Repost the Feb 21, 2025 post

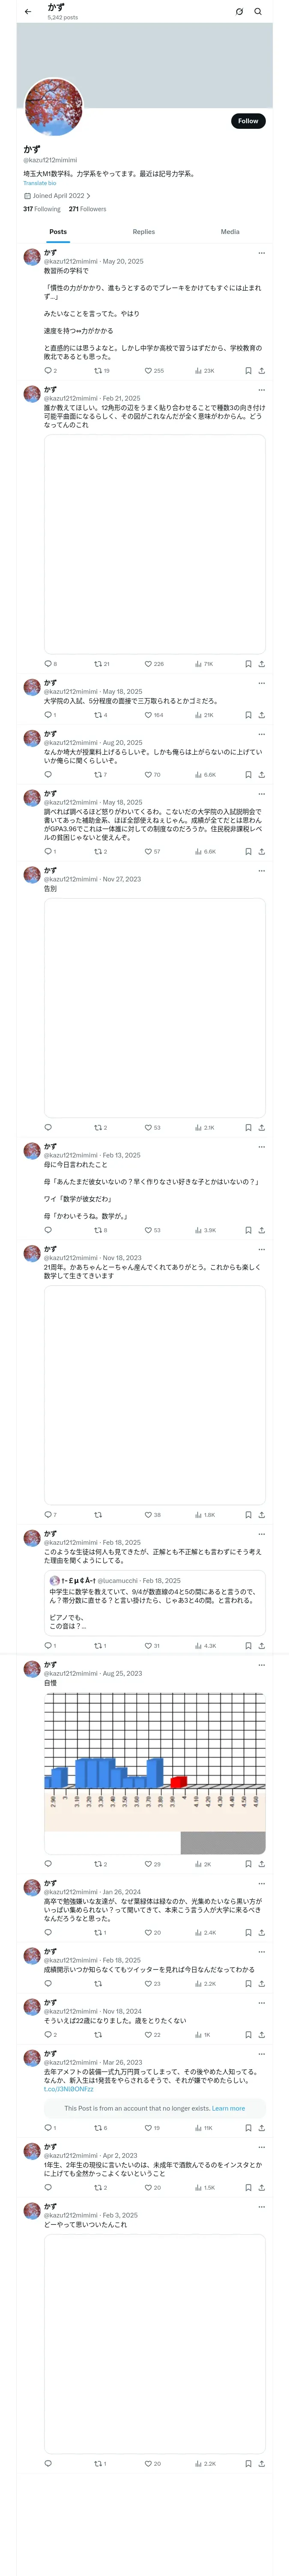[x=98, y=663]
